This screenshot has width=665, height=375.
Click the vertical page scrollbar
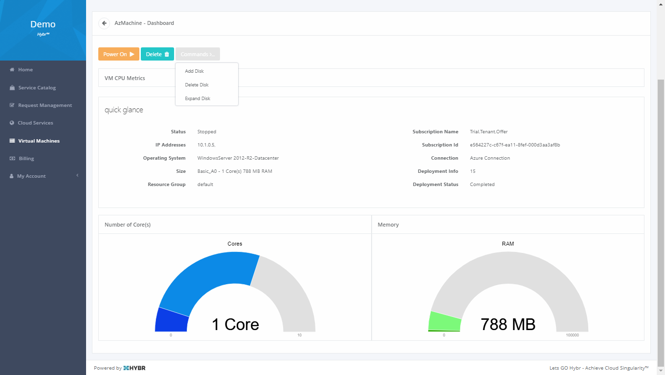click(x=661, y=220)
